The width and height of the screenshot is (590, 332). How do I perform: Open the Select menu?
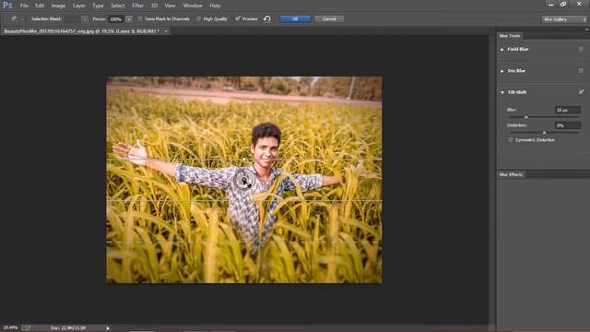117,6
